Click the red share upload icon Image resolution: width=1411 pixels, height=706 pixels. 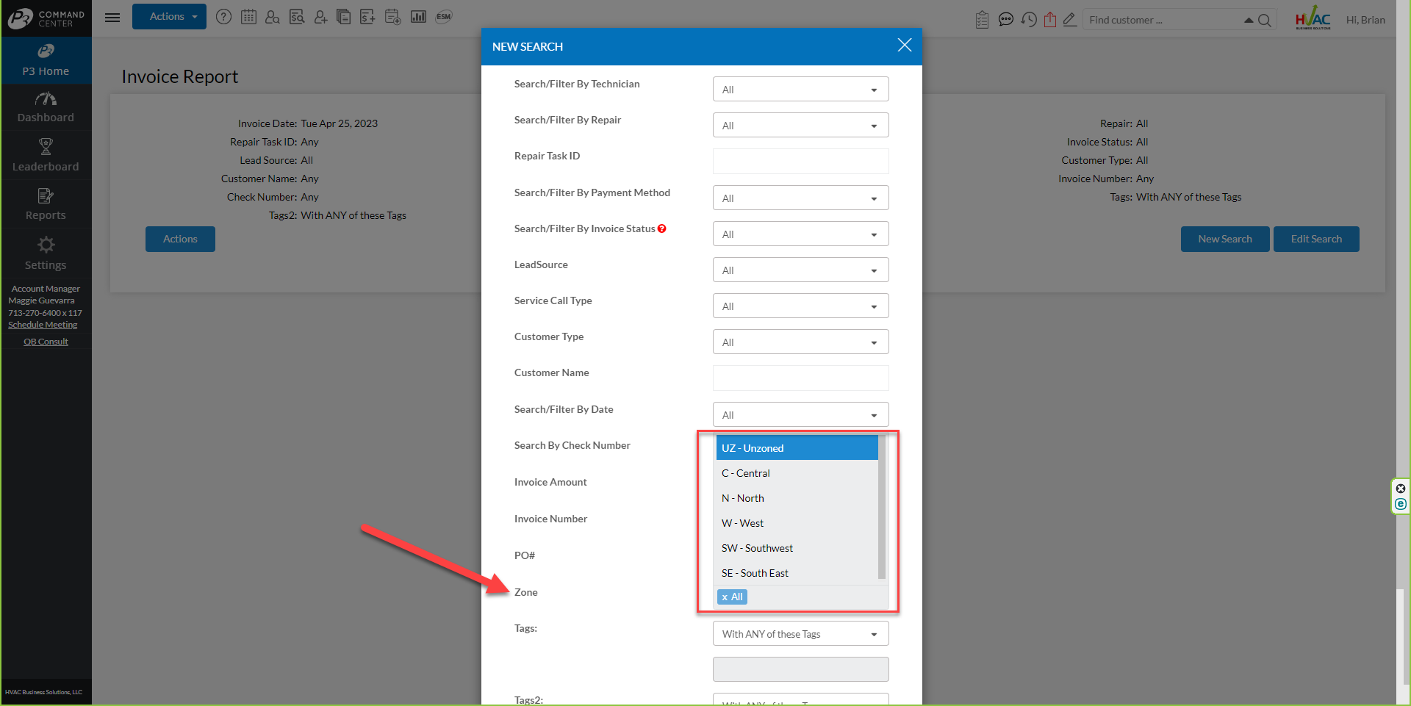(x=1050, y=20)
